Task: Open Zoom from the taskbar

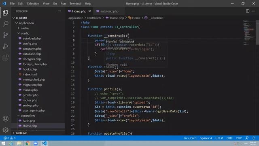Action: 36,143
